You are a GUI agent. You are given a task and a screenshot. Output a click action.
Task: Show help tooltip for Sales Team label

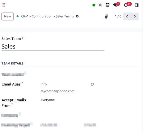(x=22, y=38)
